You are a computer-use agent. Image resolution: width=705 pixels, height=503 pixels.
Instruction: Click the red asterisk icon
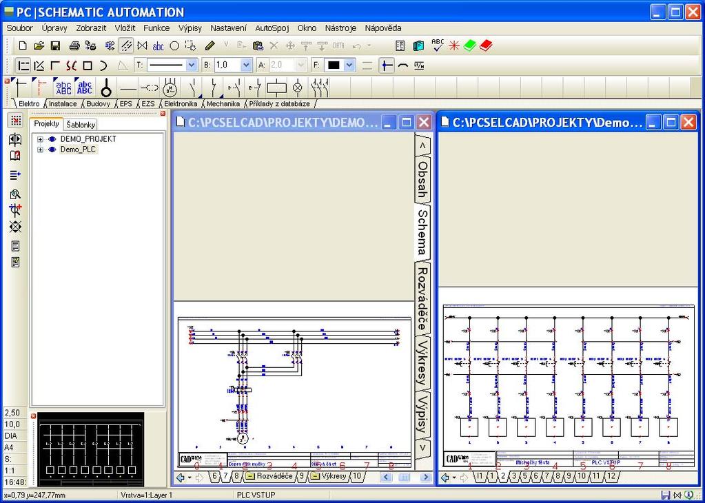(x=453, y=46)
